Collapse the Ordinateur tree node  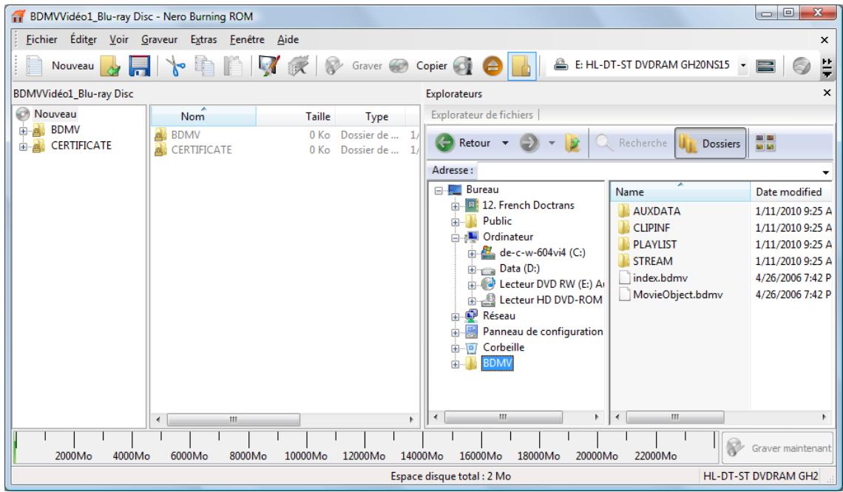(456, 237)
